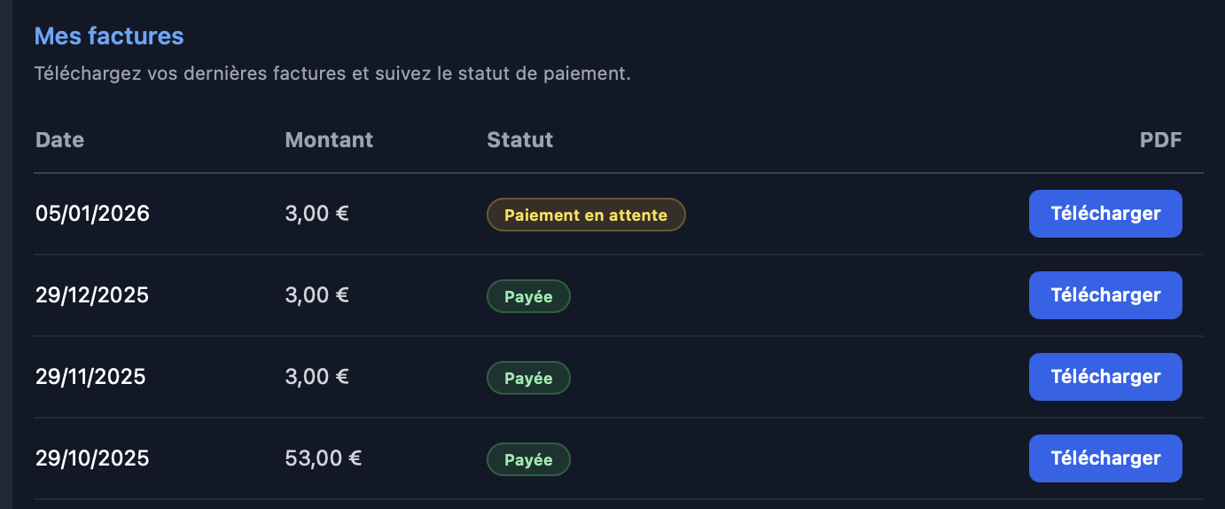Click the 29/11/2025 date cell

point(90,377)
